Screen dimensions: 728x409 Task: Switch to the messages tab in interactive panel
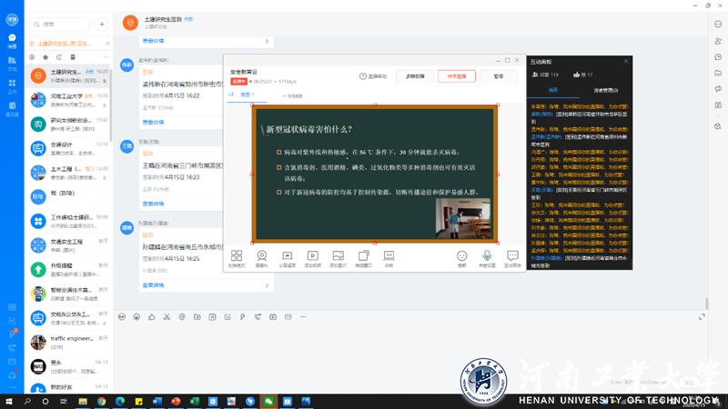point(553,90)
